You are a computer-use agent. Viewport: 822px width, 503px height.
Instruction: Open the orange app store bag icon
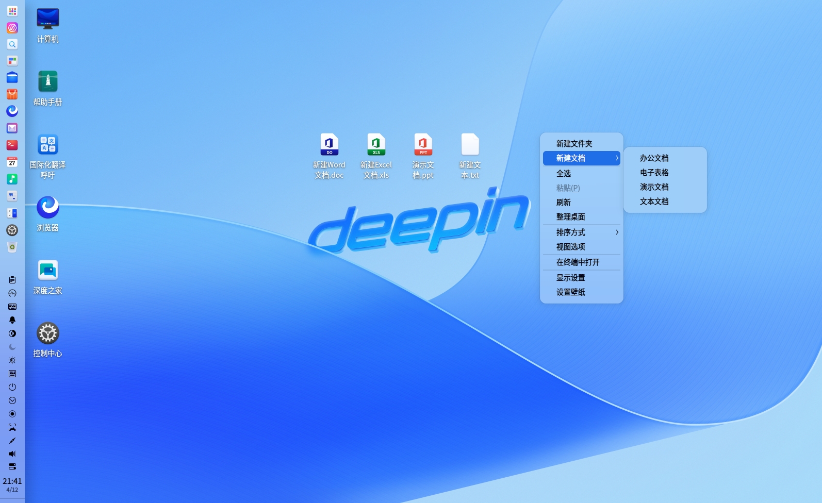click(x=12, y=94)
